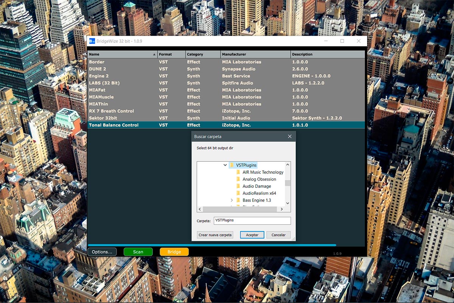Collapse the VSTPlugins tree node

tap(225, 165)
